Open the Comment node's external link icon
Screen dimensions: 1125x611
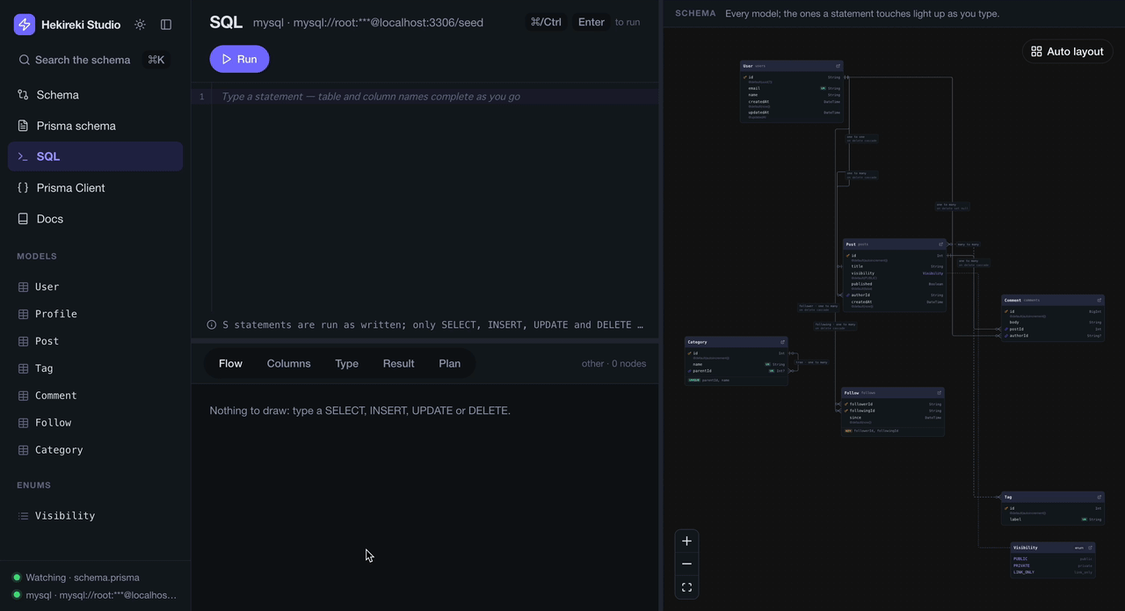click(1099, 300)
